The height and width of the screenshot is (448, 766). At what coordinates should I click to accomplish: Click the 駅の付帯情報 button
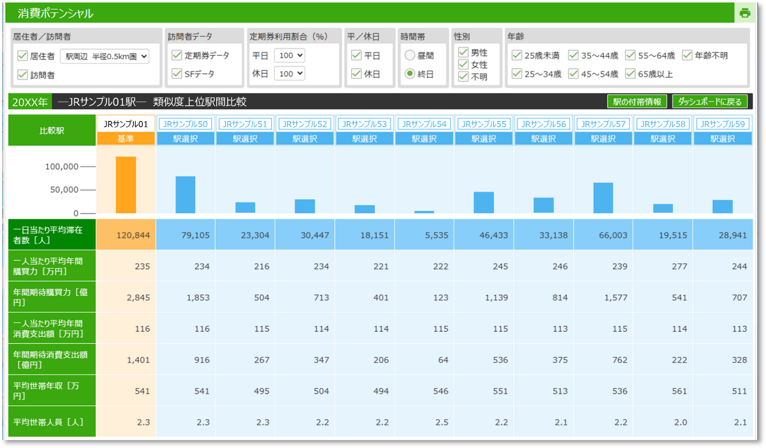point(637,102)
